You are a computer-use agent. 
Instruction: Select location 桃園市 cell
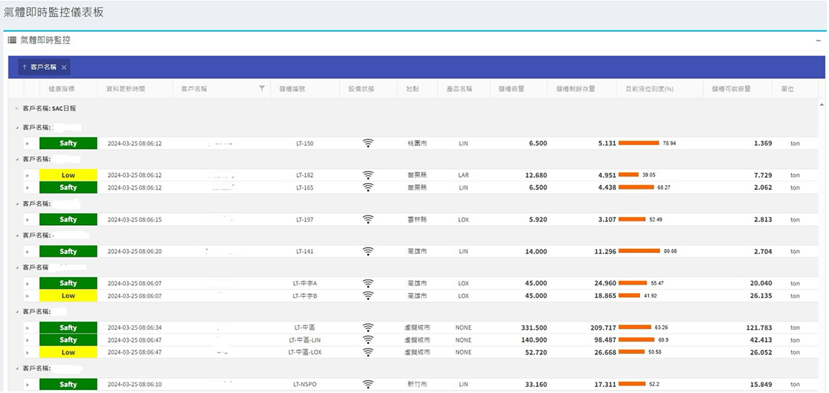417,144
